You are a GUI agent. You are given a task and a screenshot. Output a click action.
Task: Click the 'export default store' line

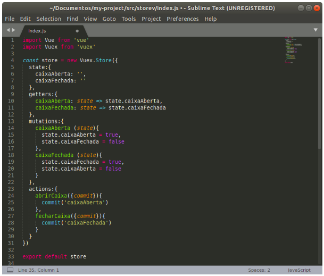[x=54, y=256]
